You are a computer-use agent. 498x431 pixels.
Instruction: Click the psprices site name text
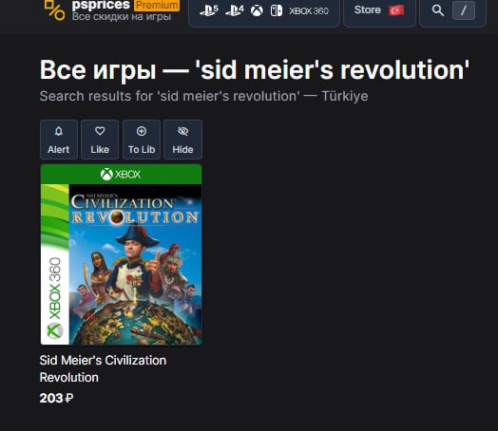click(x=101, y=5)
